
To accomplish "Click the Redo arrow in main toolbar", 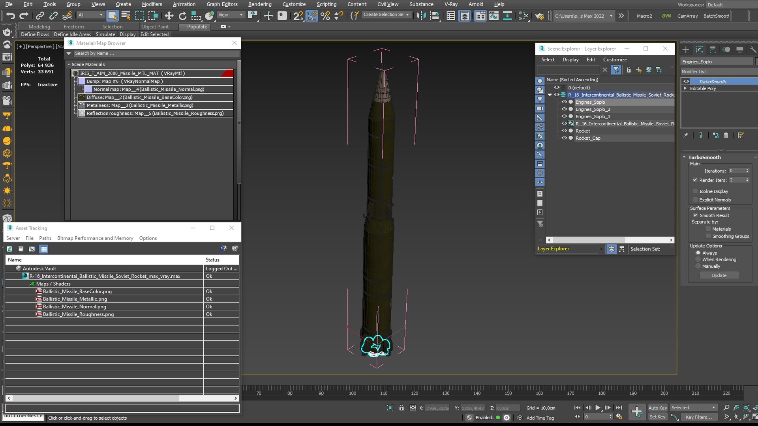I will pyautogui.click(x=24, y=16).
